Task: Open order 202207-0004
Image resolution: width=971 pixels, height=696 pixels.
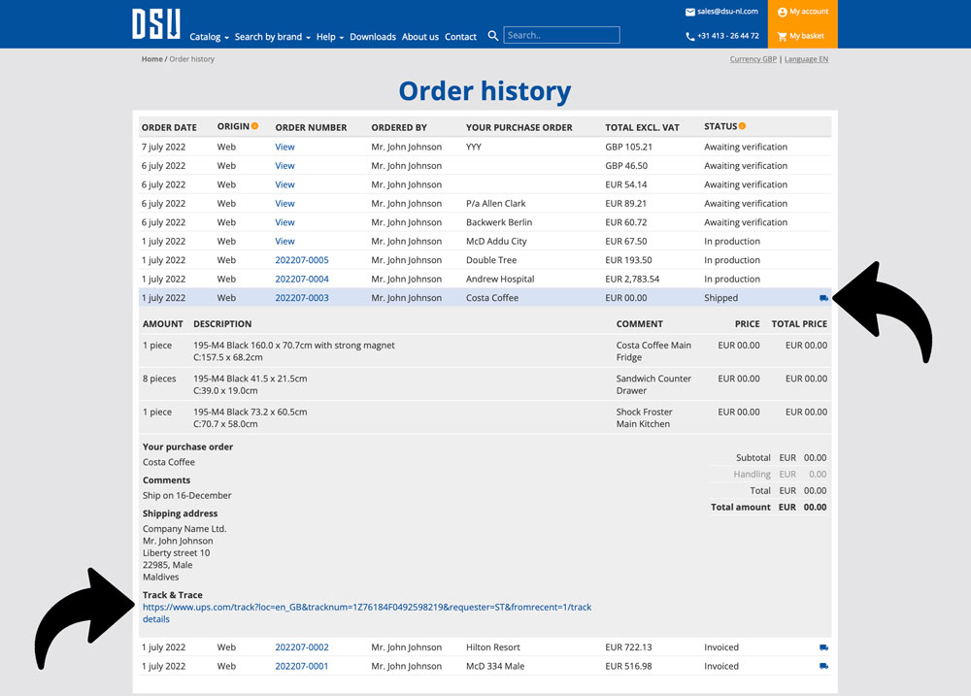Action: click(x=302, y=280)
